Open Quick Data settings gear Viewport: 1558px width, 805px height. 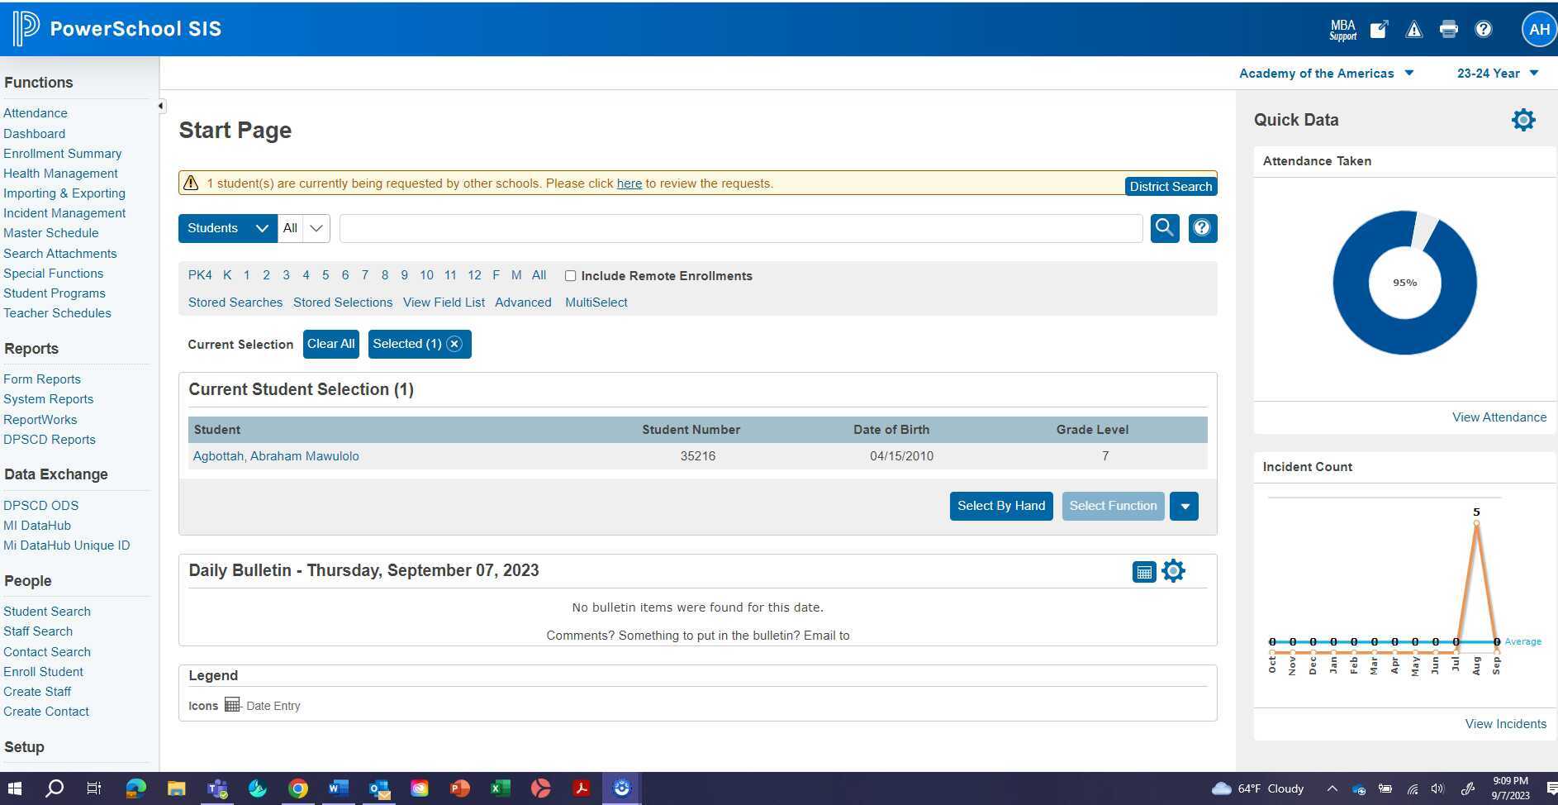pyautogui.click(x=1522, y=120)
